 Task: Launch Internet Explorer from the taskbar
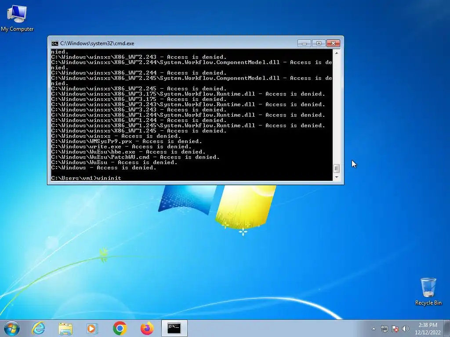click(x=38, y=328)
